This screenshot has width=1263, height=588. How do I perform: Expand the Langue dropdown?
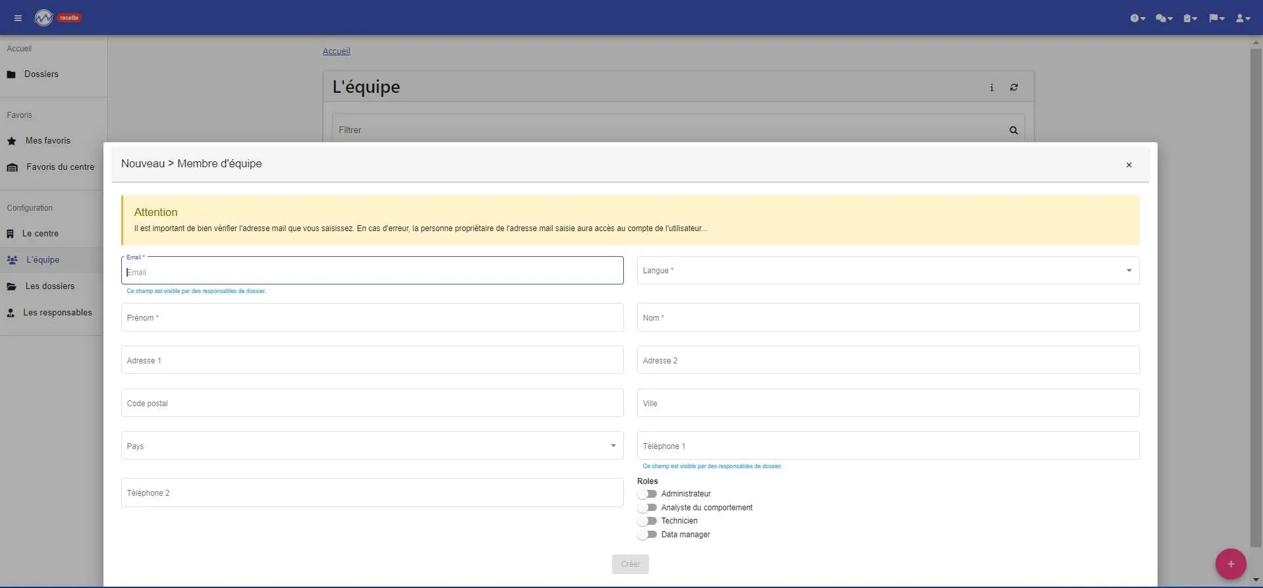tap(888, 271)
